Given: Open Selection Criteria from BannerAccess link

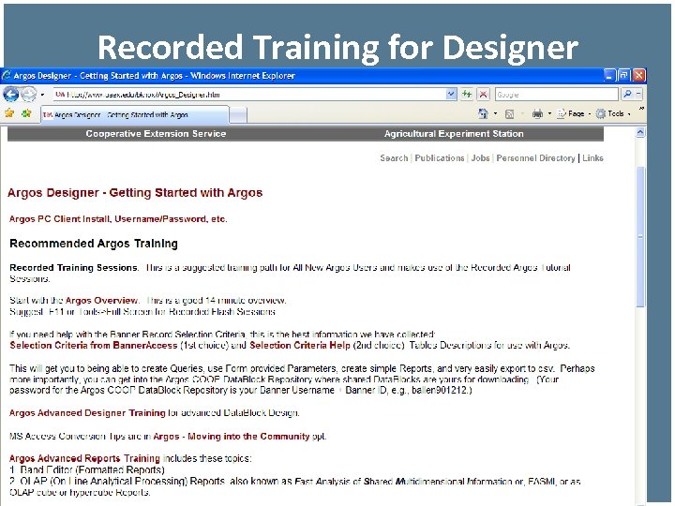Looking at the screenshot, I should coord(94,345).
